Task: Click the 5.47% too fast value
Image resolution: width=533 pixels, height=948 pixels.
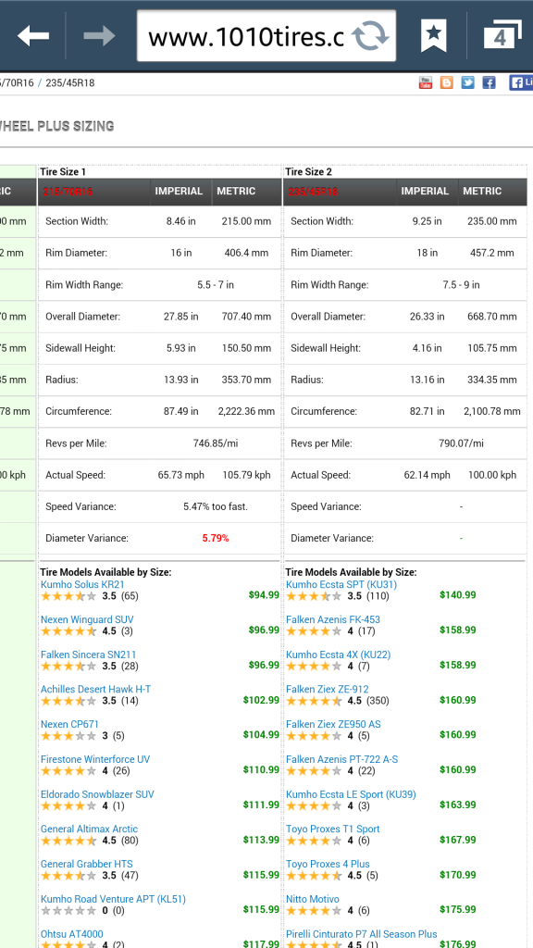Action: pyautogui.click(x=216, y=506)
